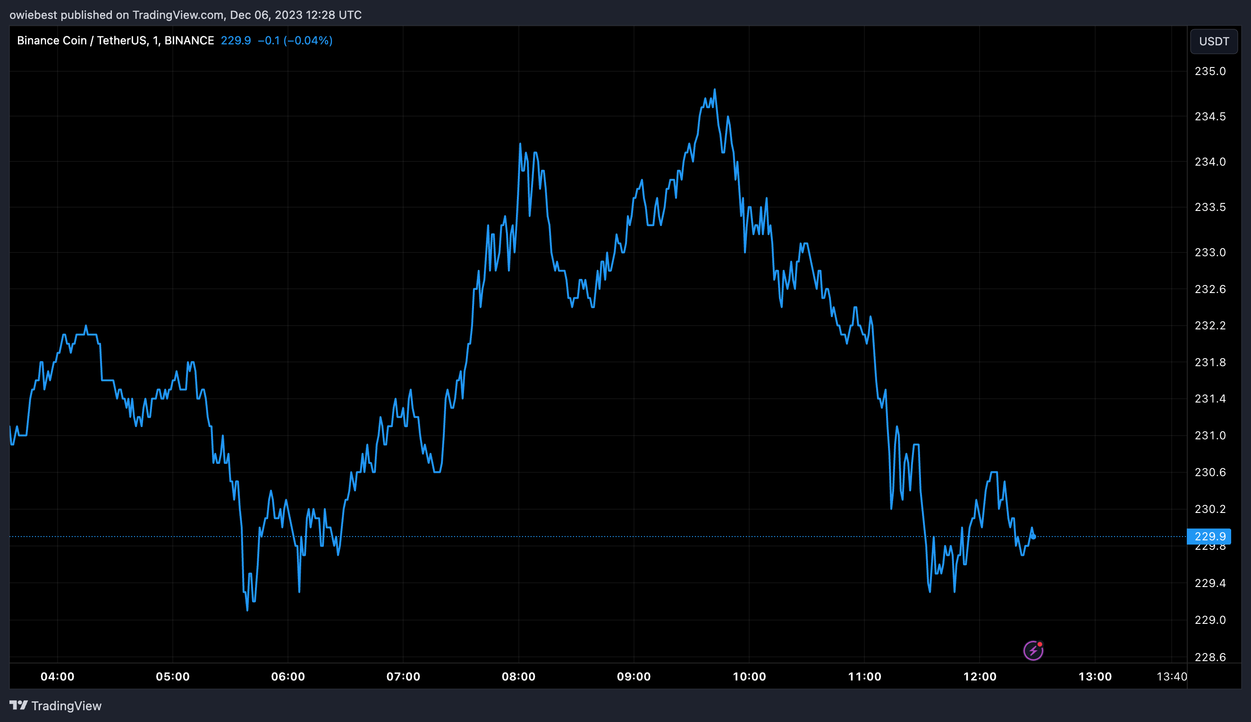Click the 09:00 time axis label

pos(634,676)
